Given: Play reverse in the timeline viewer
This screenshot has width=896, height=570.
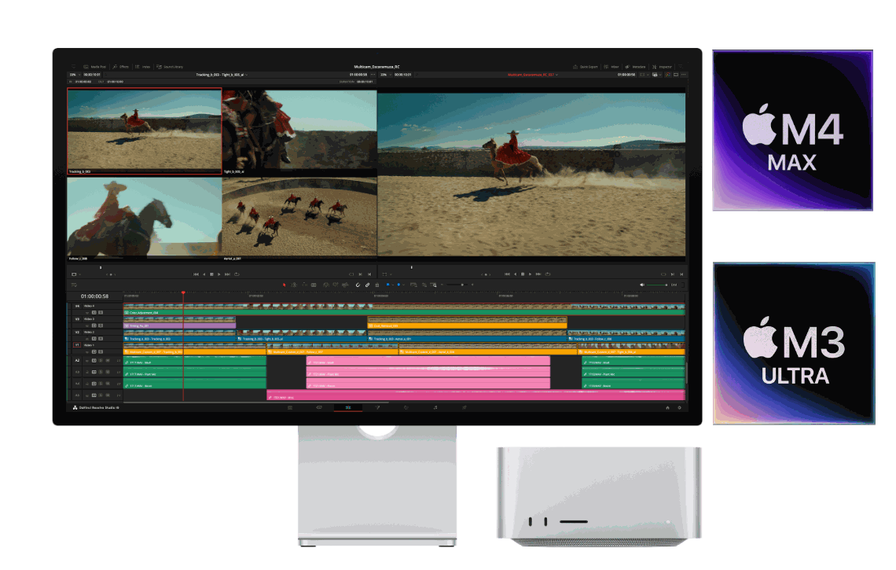Looking at the screenshot, I should (515, 274).
